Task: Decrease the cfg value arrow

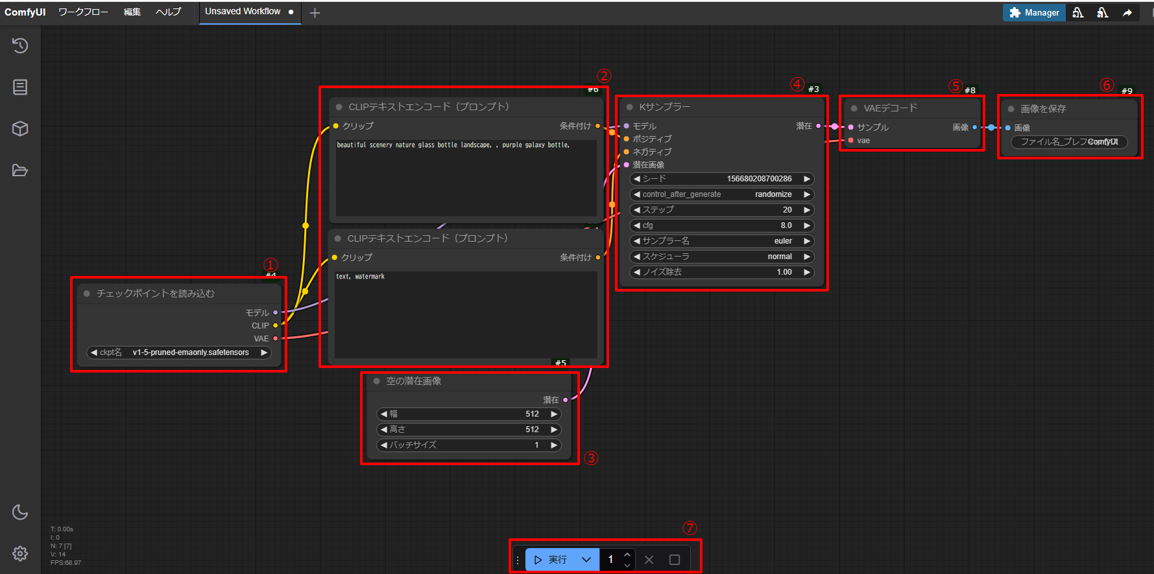Action: pyautogui.click(x=637, y=225)
